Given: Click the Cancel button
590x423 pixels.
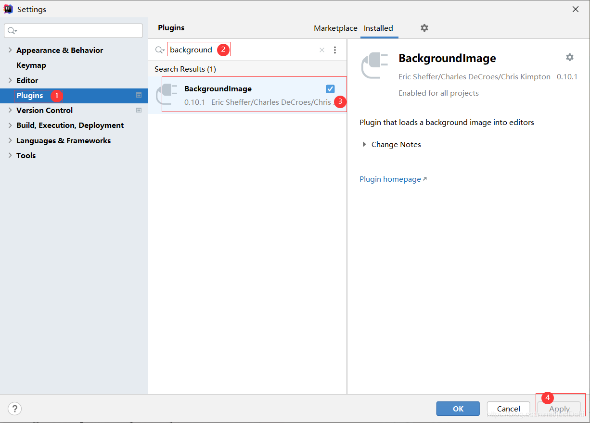Looking at the screenshot, I should coord(509,409).
